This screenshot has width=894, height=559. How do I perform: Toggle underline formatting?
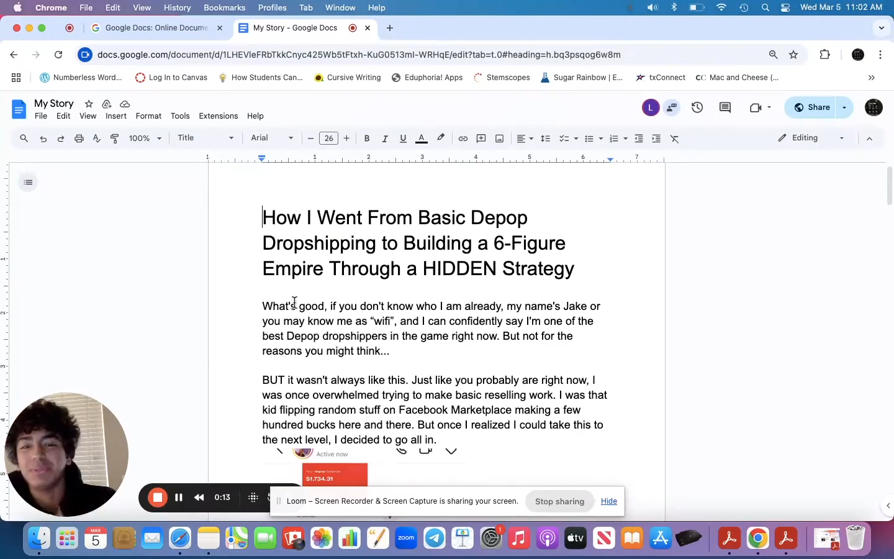tap(403, 139)
